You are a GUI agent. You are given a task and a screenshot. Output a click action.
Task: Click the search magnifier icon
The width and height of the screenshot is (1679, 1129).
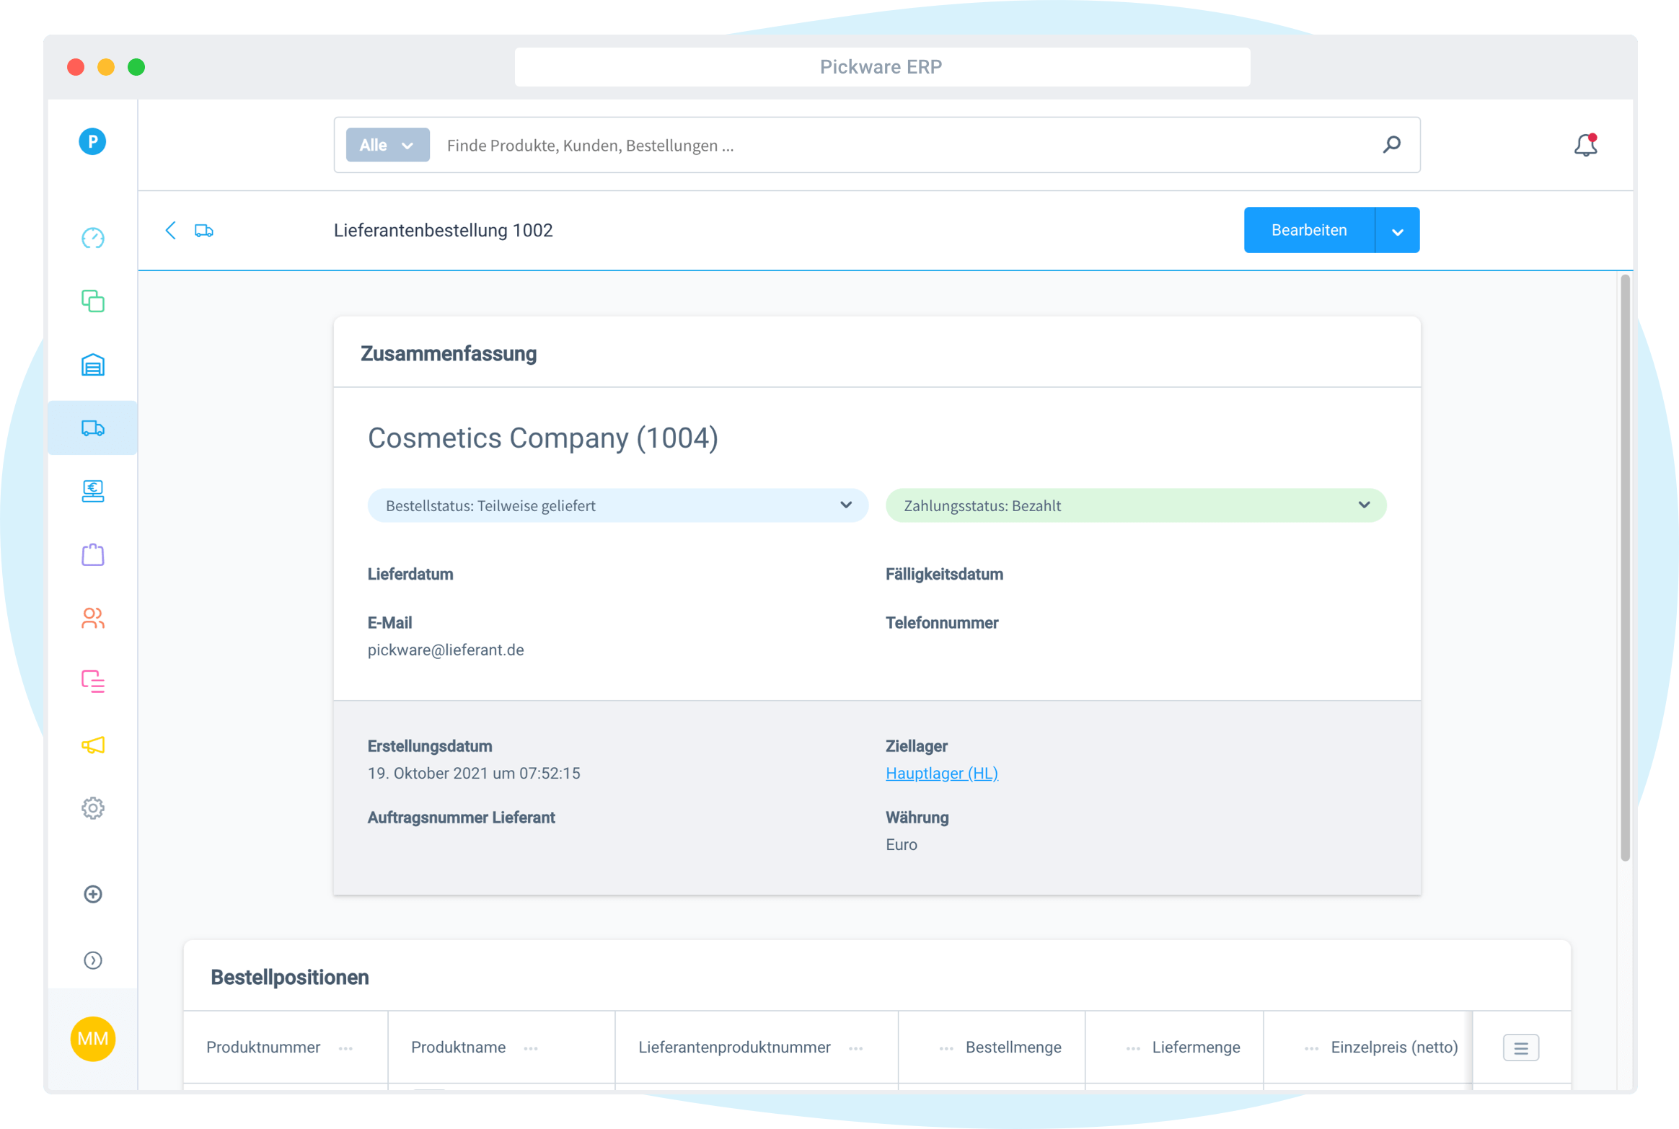[x=1391, y=145]
